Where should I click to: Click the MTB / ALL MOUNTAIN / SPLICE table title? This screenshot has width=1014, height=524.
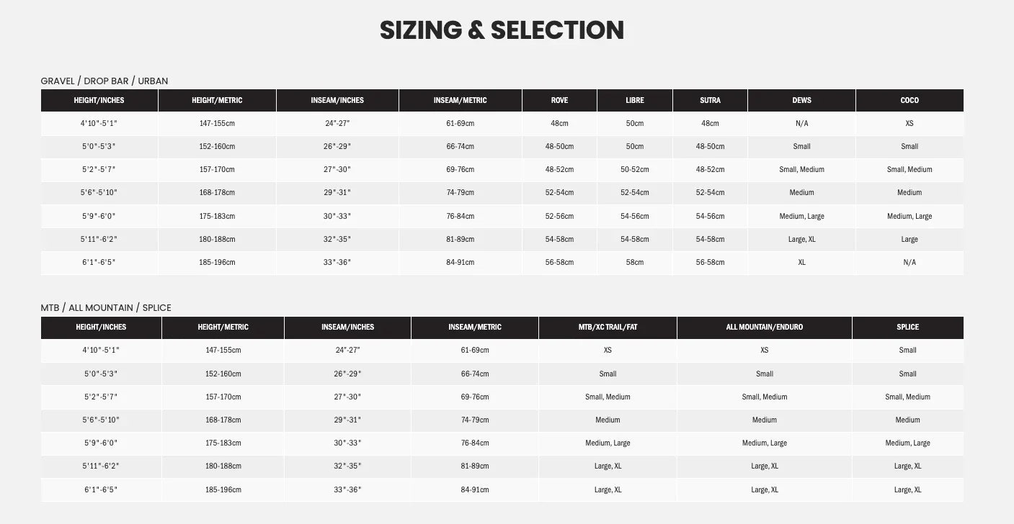106,308
